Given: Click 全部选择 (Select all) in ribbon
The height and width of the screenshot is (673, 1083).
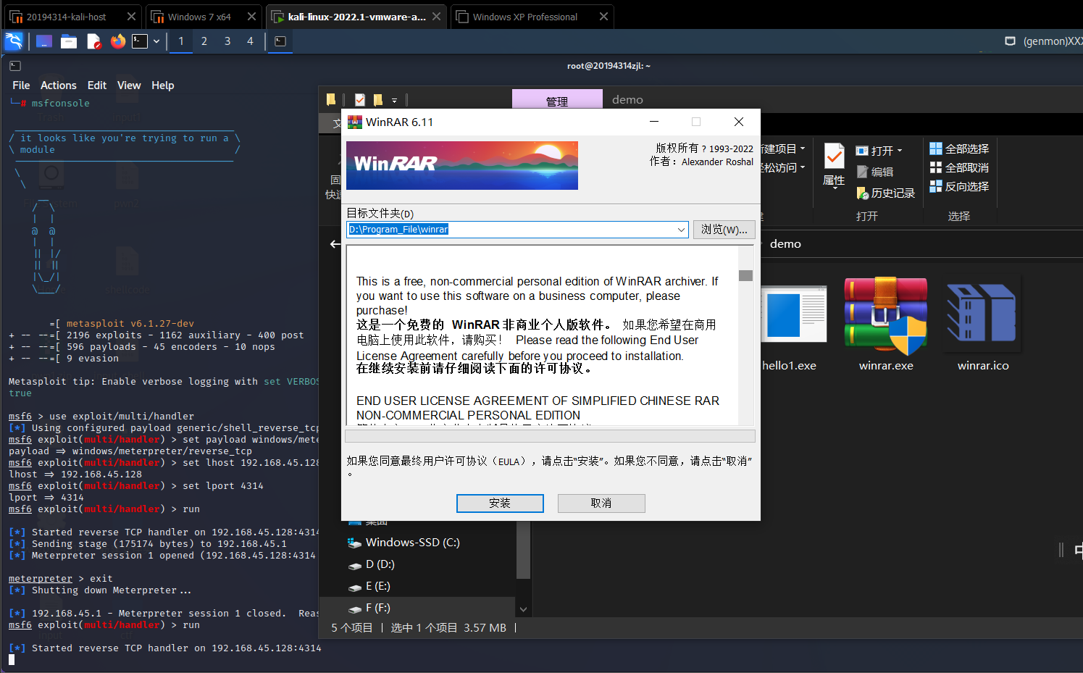Looking at the screenshot, I should pos(959,149).
